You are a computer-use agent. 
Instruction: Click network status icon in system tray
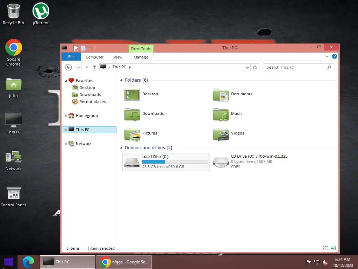click(x=317, y=262)
